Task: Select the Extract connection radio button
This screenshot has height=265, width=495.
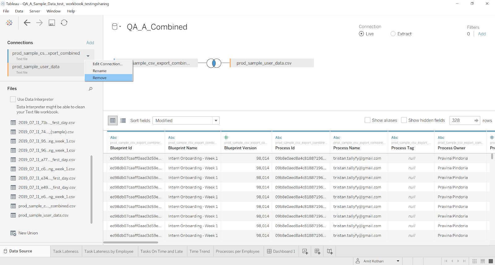Action: click(393, 34)
